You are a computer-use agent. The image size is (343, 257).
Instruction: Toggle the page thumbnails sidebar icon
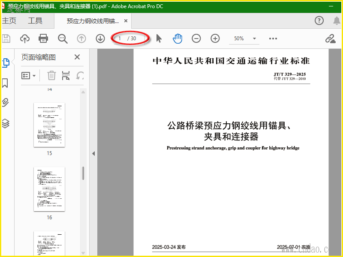click(6, 63)
